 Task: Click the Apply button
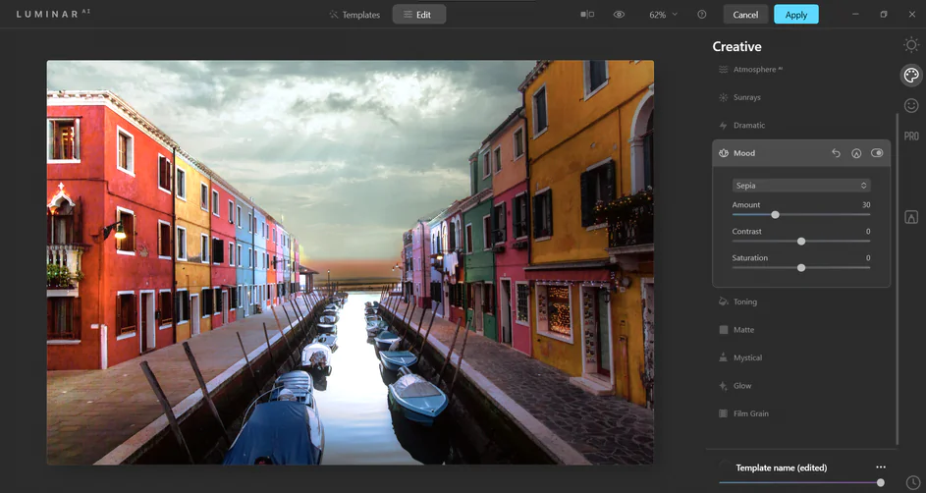click(x=795, y=15)
